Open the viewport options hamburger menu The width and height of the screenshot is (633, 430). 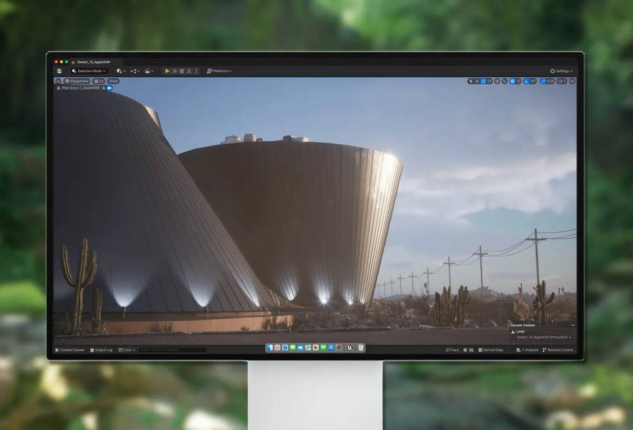[x=58, y=81]
